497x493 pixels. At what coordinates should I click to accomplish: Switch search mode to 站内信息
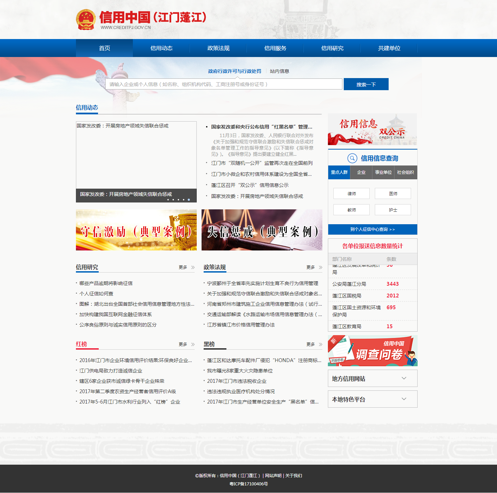[x=279, y=71]
